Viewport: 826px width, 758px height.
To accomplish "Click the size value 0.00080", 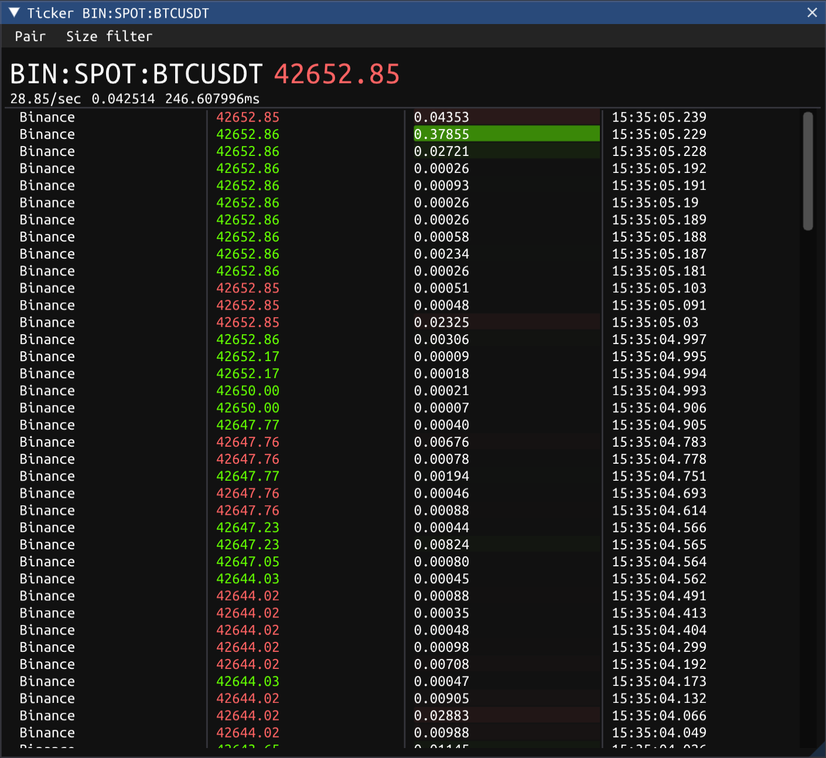I will tap(442, 562).
